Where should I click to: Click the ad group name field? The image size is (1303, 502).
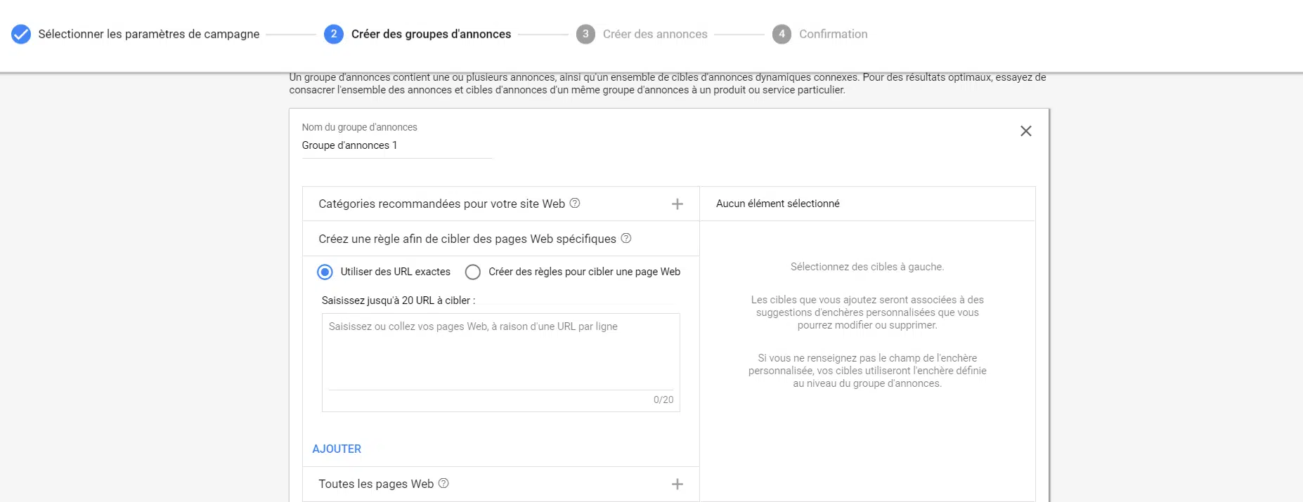click(396, 145)
